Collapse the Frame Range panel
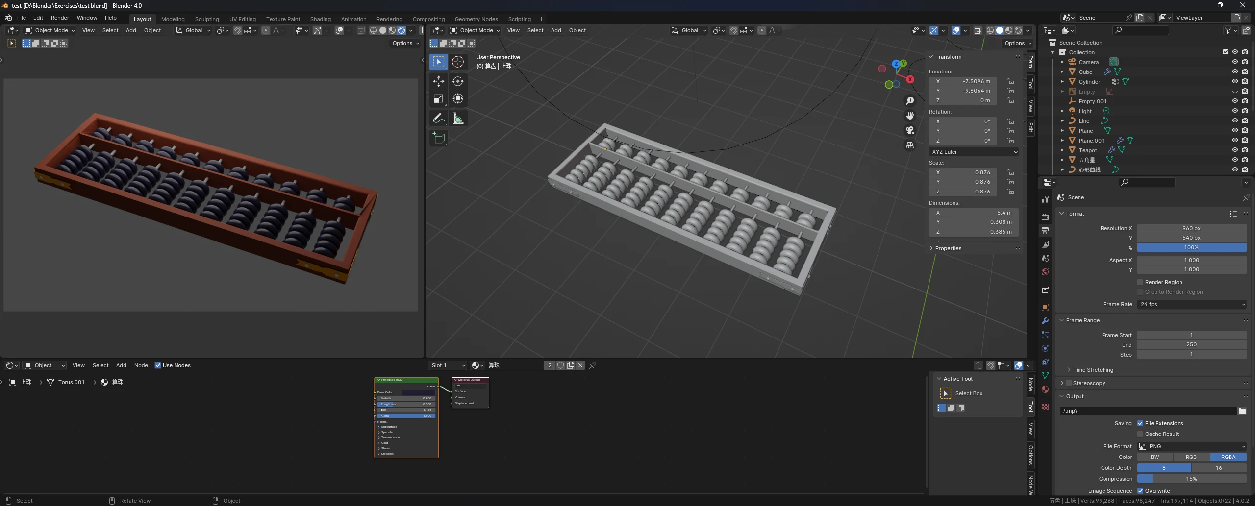Image resolution: width=1255 pixels, height=506 pixels. coord(1082,320)
